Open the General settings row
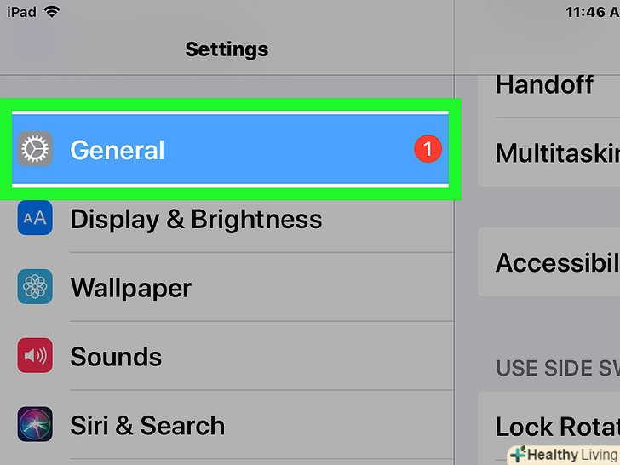 coord(230,150)
